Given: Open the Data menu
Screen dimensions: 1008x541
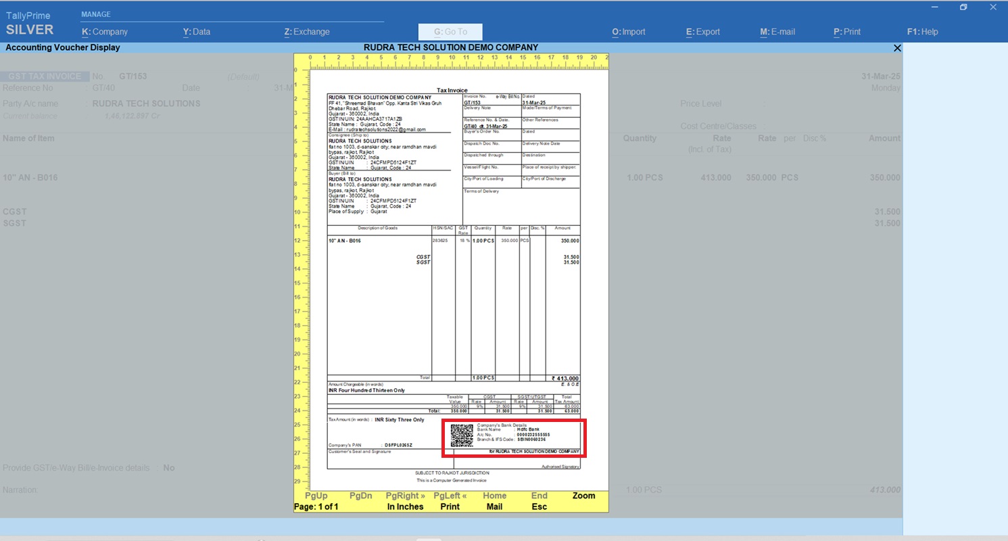Looking at the screenshot, I should click(x=196, y=32).
